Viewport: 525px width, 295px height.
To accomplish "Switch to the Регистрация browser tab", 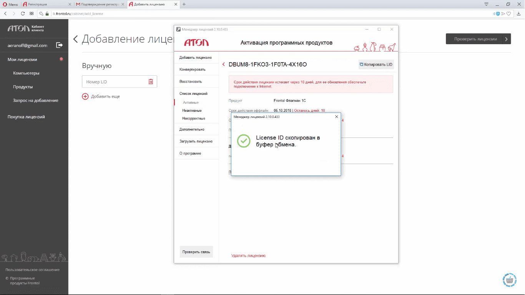I will point(47,4).
